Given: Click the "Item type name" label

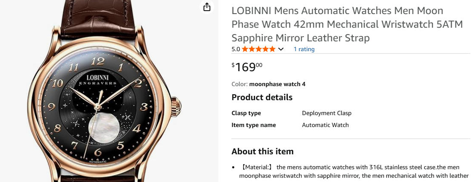Looking at the screenshot, I should pyautogui.click(x=254, y=125).
